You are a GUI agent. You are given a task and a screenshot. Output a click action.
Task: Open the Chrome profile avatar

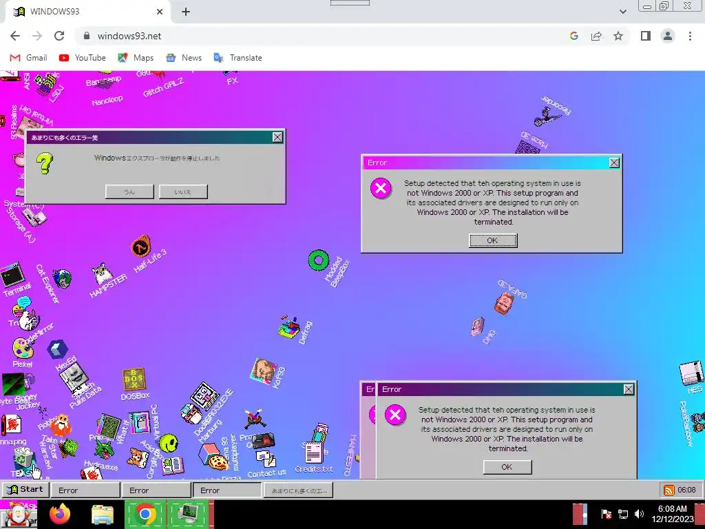668,36
